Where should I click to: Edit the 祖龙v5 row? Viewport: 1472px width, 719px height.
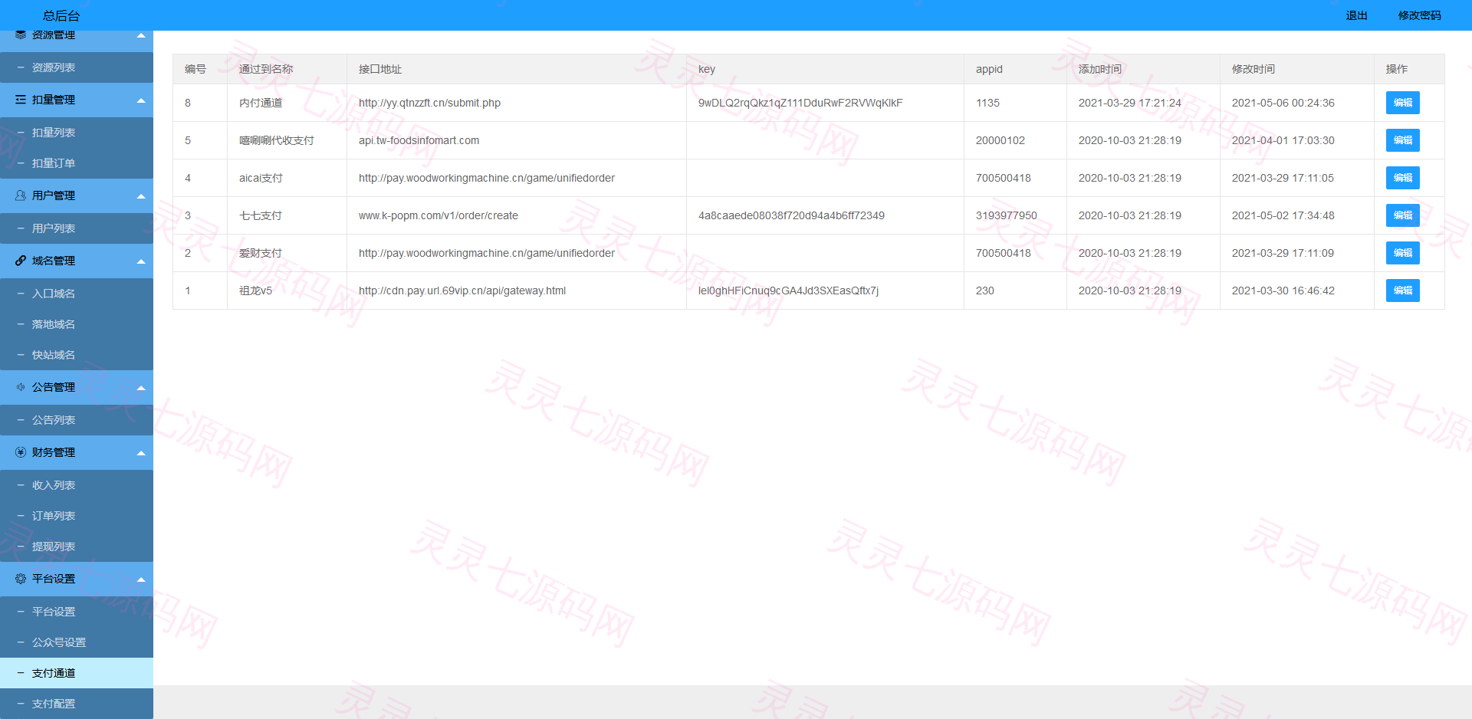coord(1402,291)
